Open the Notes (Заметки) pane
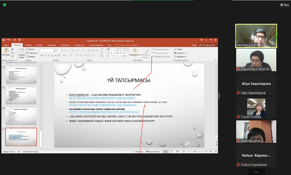 [x=138, y=152]
